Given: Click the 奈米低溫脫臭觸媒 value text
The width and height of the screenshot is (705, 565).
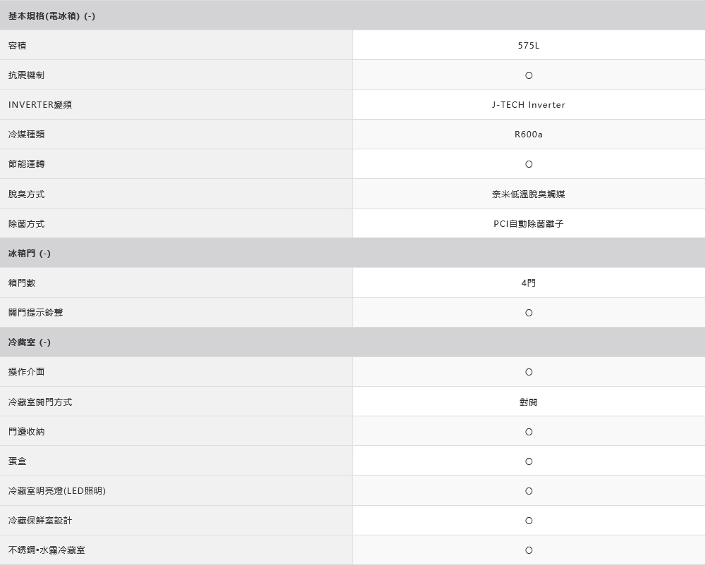Looking at the screenshot, I should click(x=528, y=194).
